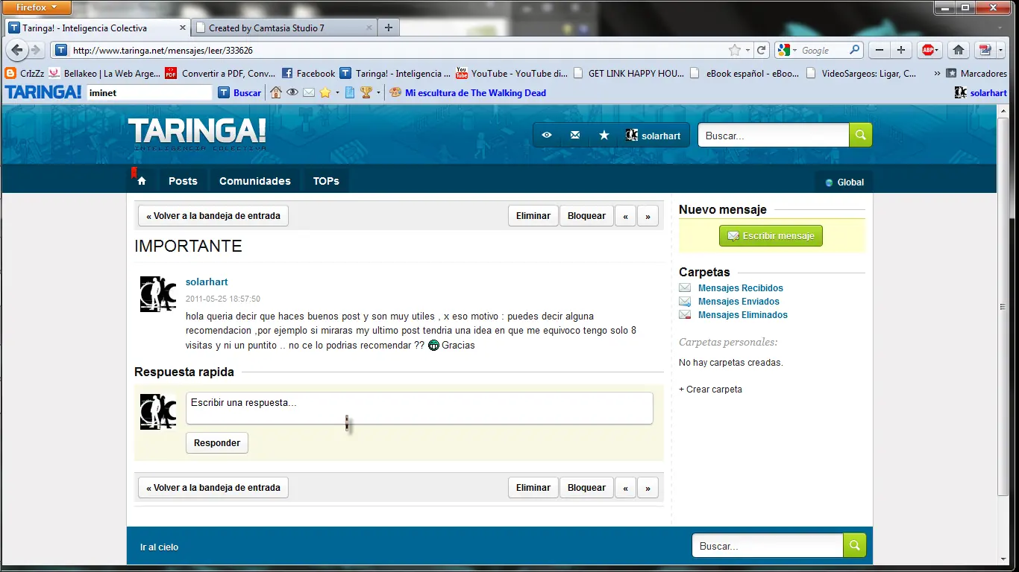This screenshot has width=1019, height=572.
Task: Click the Escribir una respuesta text area
Action: 419,408
